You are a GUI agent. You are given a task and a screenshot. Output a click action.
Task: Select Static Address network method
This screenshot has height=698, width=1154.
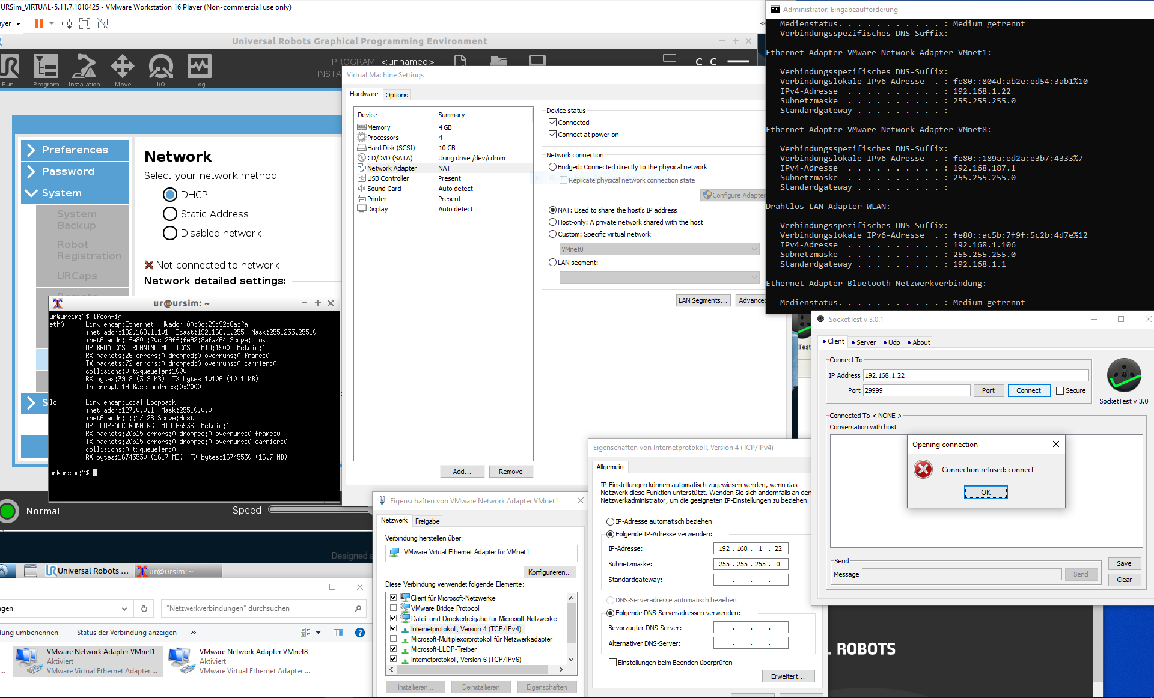(170, 214)
